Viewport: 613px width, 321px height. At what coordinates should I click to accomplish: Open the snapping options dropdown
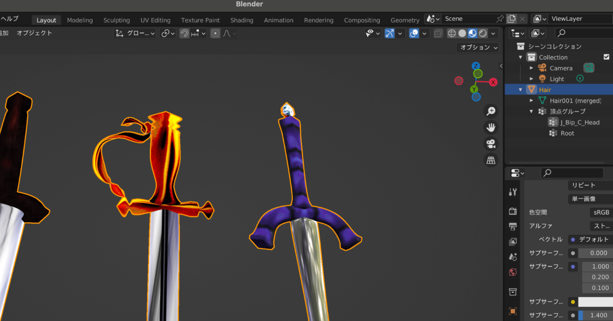(x=199, y=33)
